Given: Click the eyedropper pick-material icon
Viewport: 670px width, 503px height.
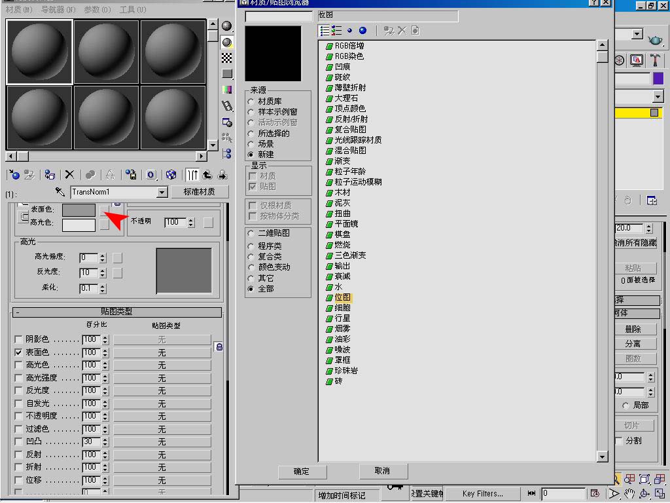Looking at the screenshot, I should point(60,192).
